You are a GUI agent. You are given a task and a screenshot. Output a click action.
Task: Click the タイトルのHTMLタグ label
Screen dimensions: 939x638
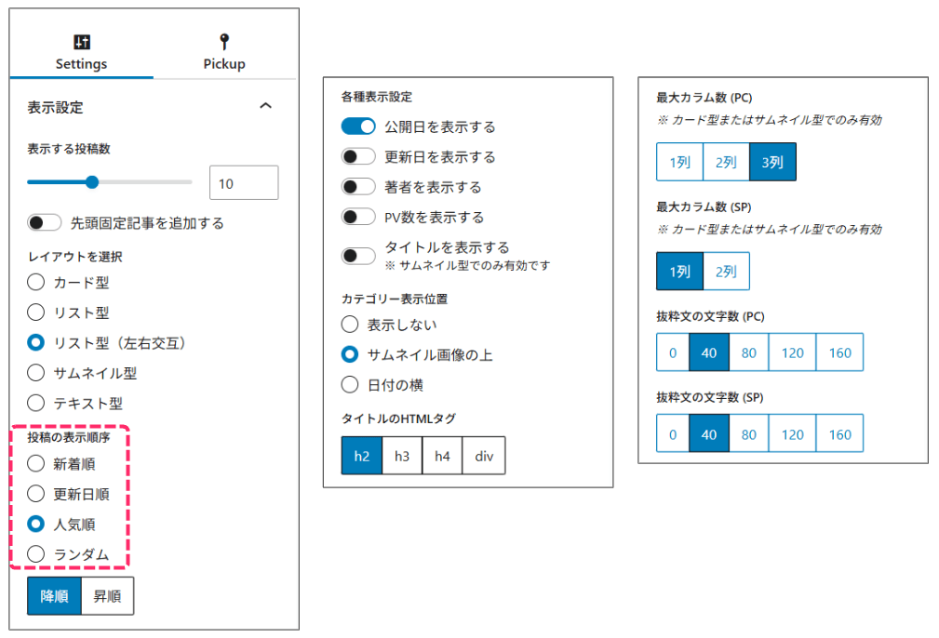tap(398, 419)
